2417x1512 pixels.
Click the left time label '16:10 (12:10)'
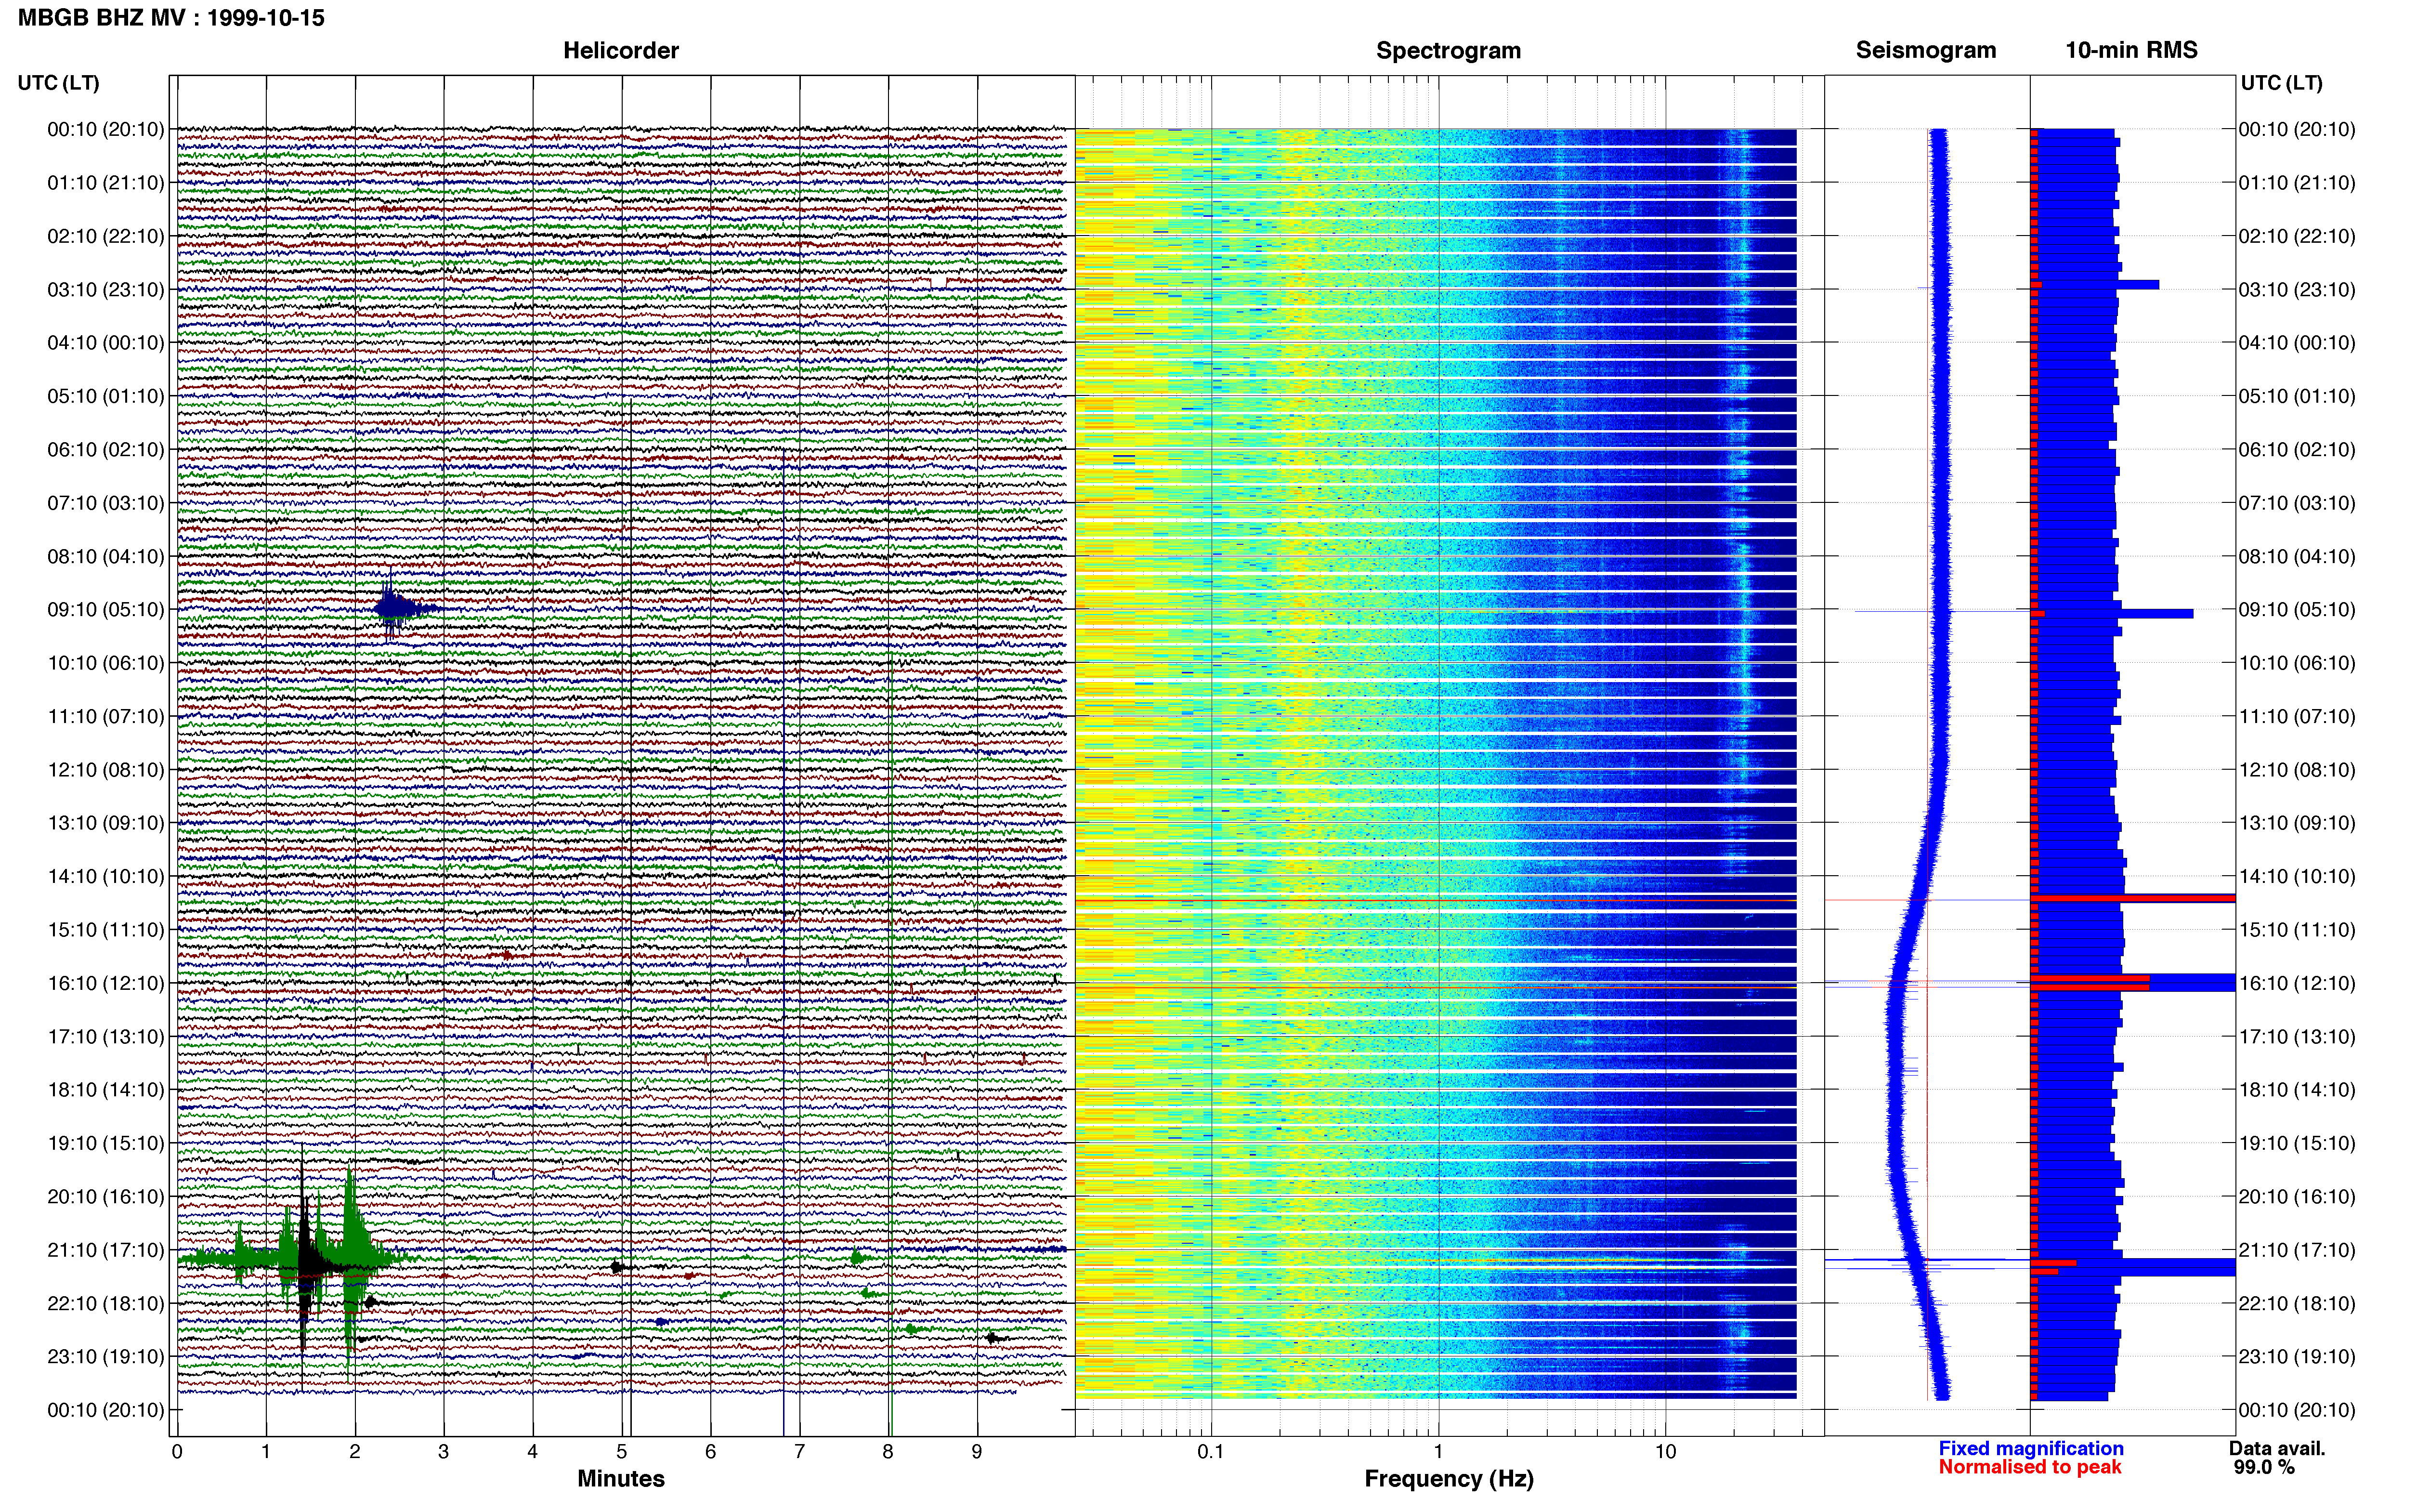point(105,983)
